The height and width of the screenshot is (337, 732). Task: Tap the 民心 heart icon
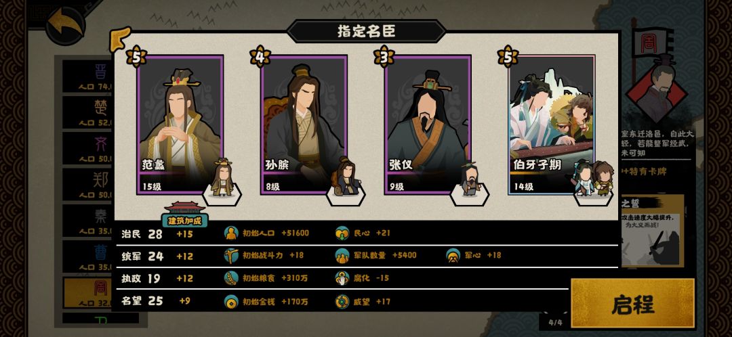click(342, 233)
